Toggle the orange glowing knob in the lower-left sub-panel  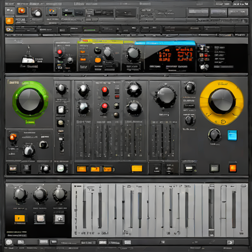[13, 137]
